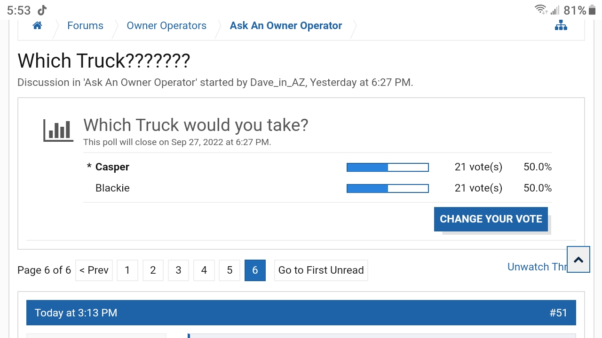
Task: Tap the scroll-to-top arrow button
Action: [x=578, y=260]
